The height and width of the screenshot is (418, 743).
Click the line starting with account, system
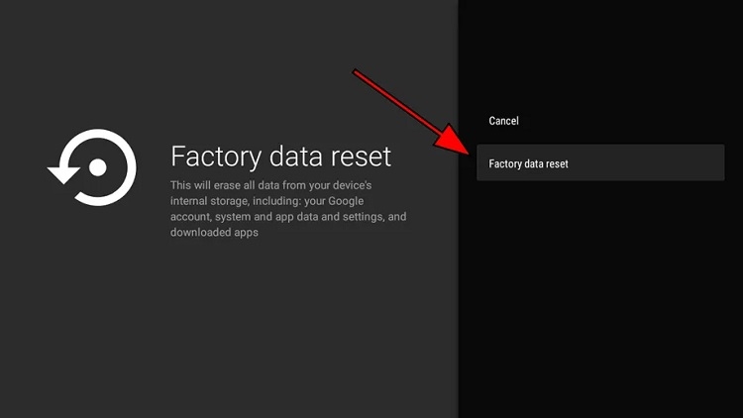(288, 217)
